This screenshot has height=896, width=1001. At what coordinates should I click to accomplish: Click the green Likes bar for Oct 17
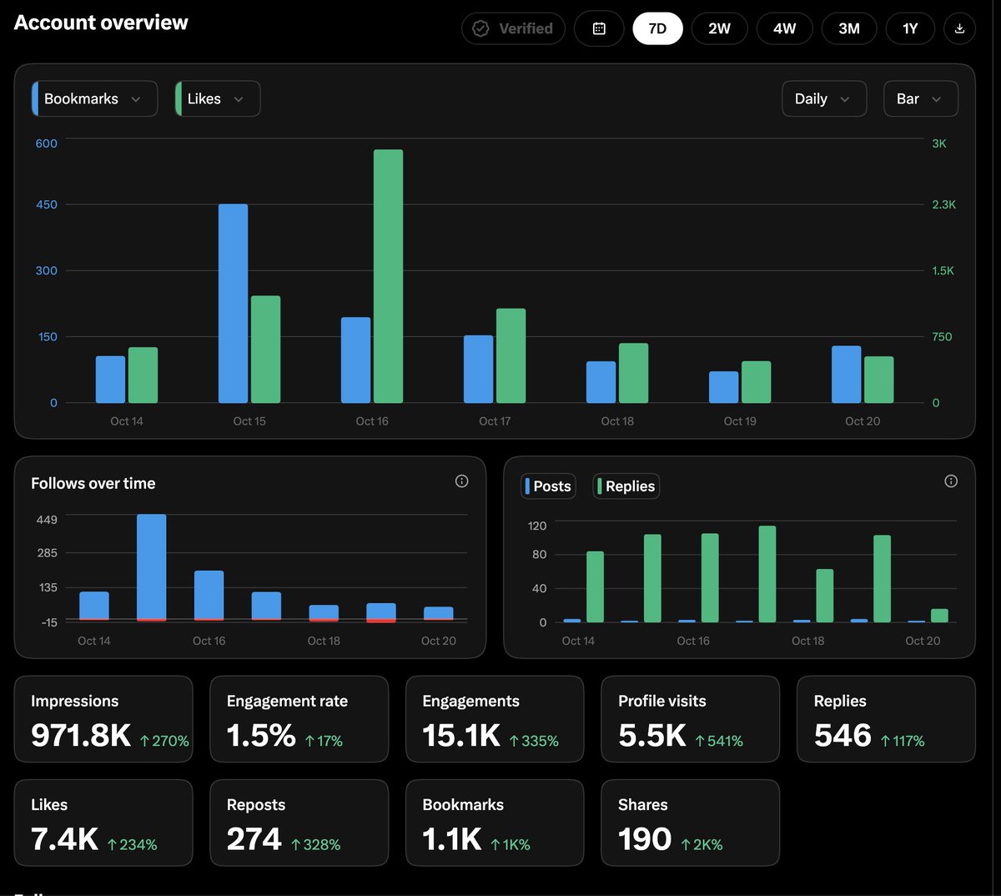511,355
